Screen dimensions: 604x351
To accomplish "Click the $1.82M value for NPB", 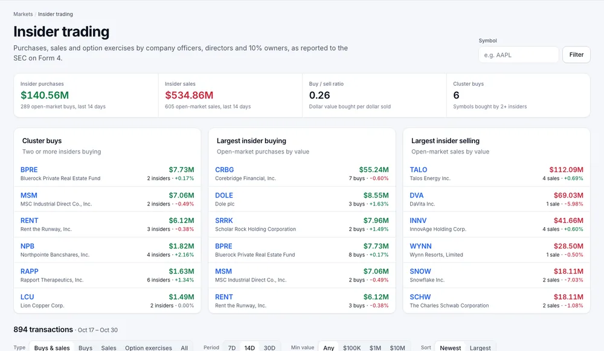I will [181, 246].
